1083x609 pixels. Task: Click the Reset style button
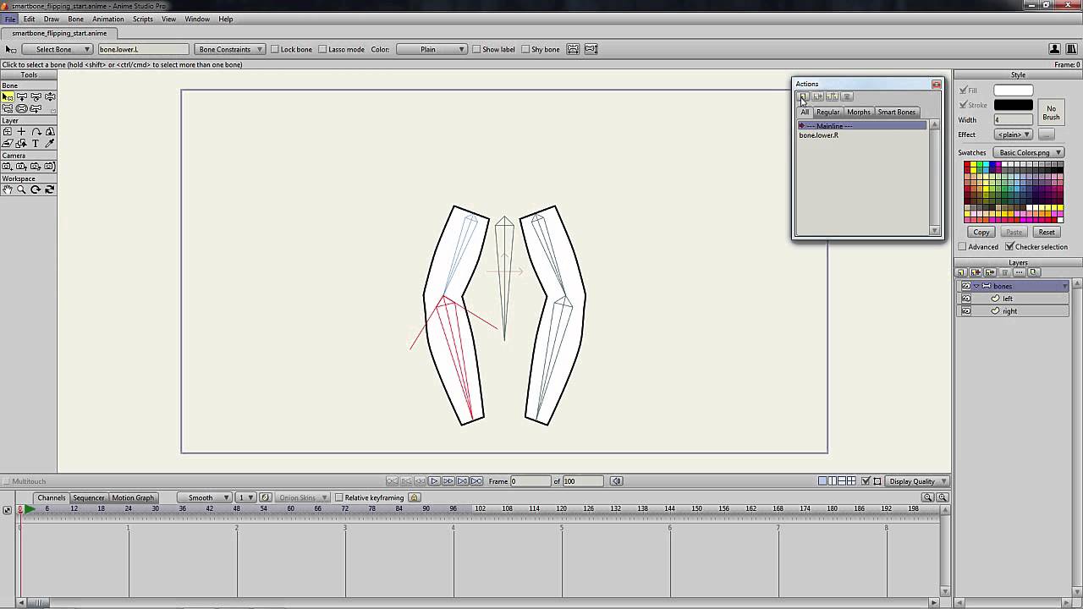pos(1047,232)
